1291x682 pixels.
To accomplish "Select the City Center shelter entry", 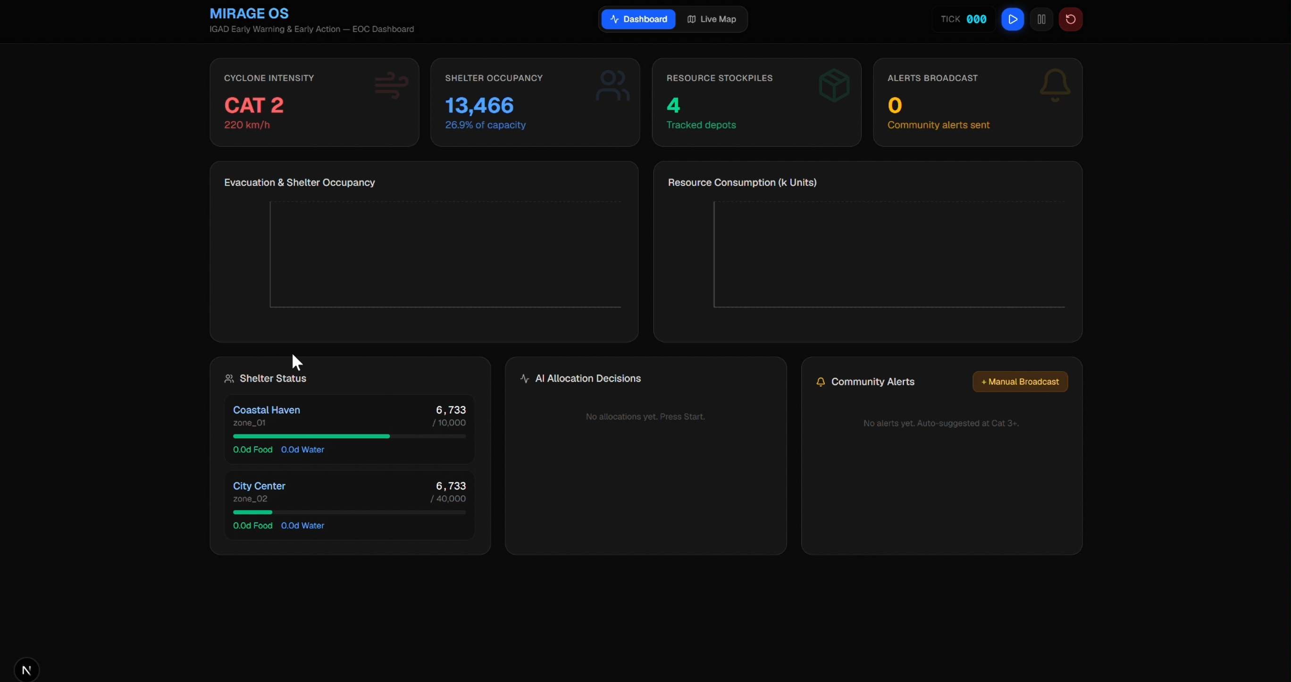I will [349, 505].
